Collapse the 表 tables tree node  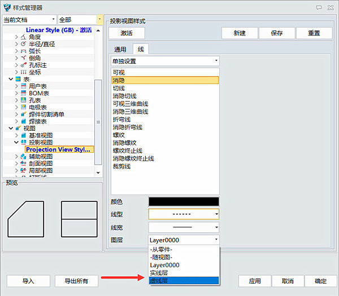tap(11, 79)
